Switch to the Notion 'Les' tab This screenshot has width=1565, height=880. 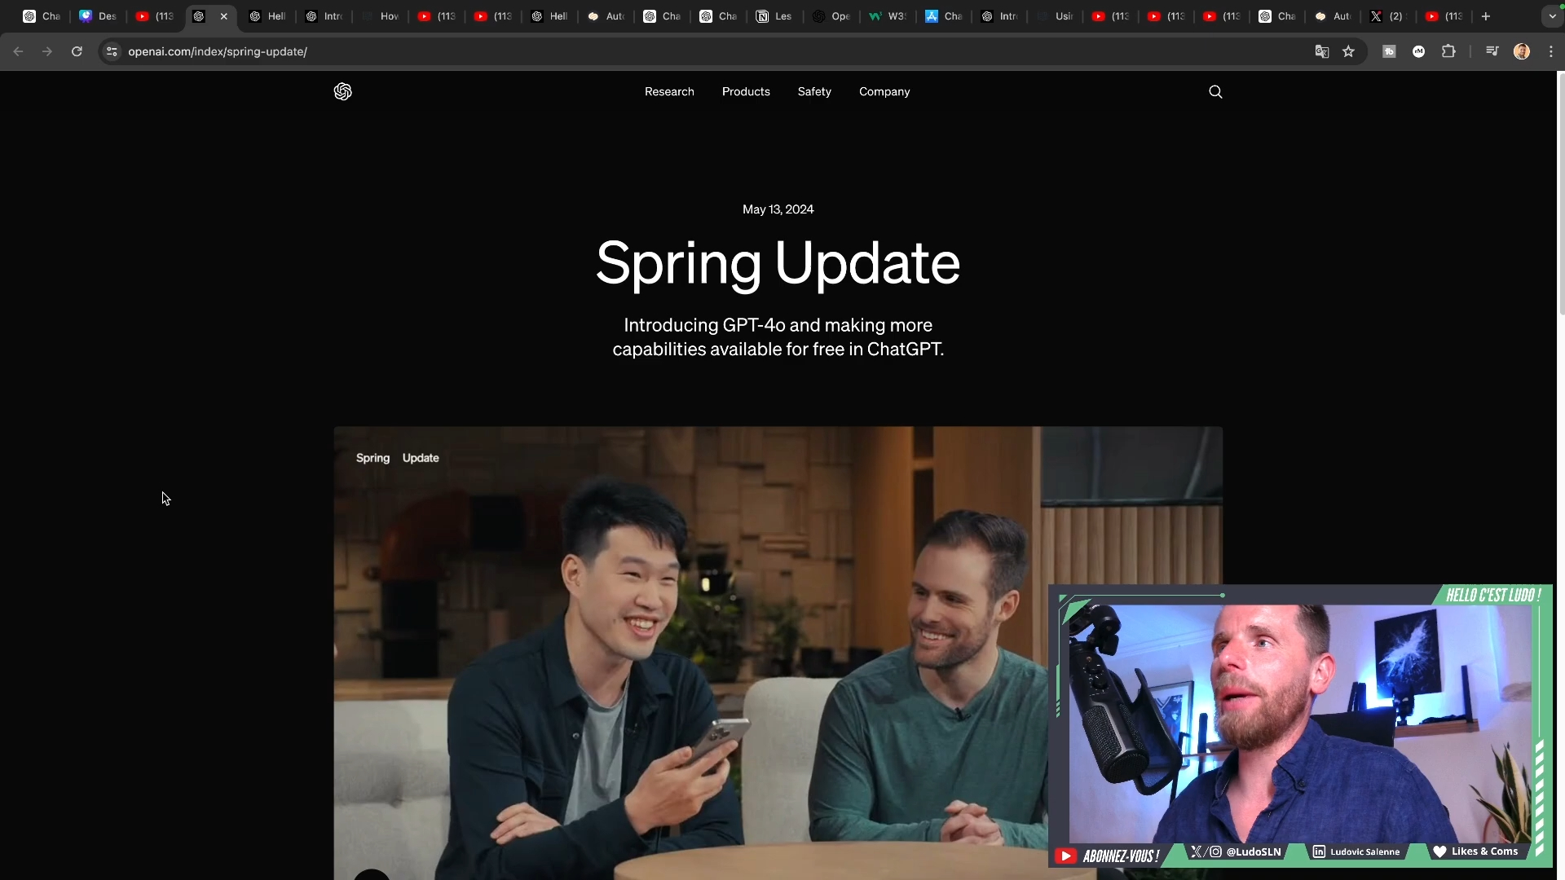pyautogui.click(x=774, y=16)
